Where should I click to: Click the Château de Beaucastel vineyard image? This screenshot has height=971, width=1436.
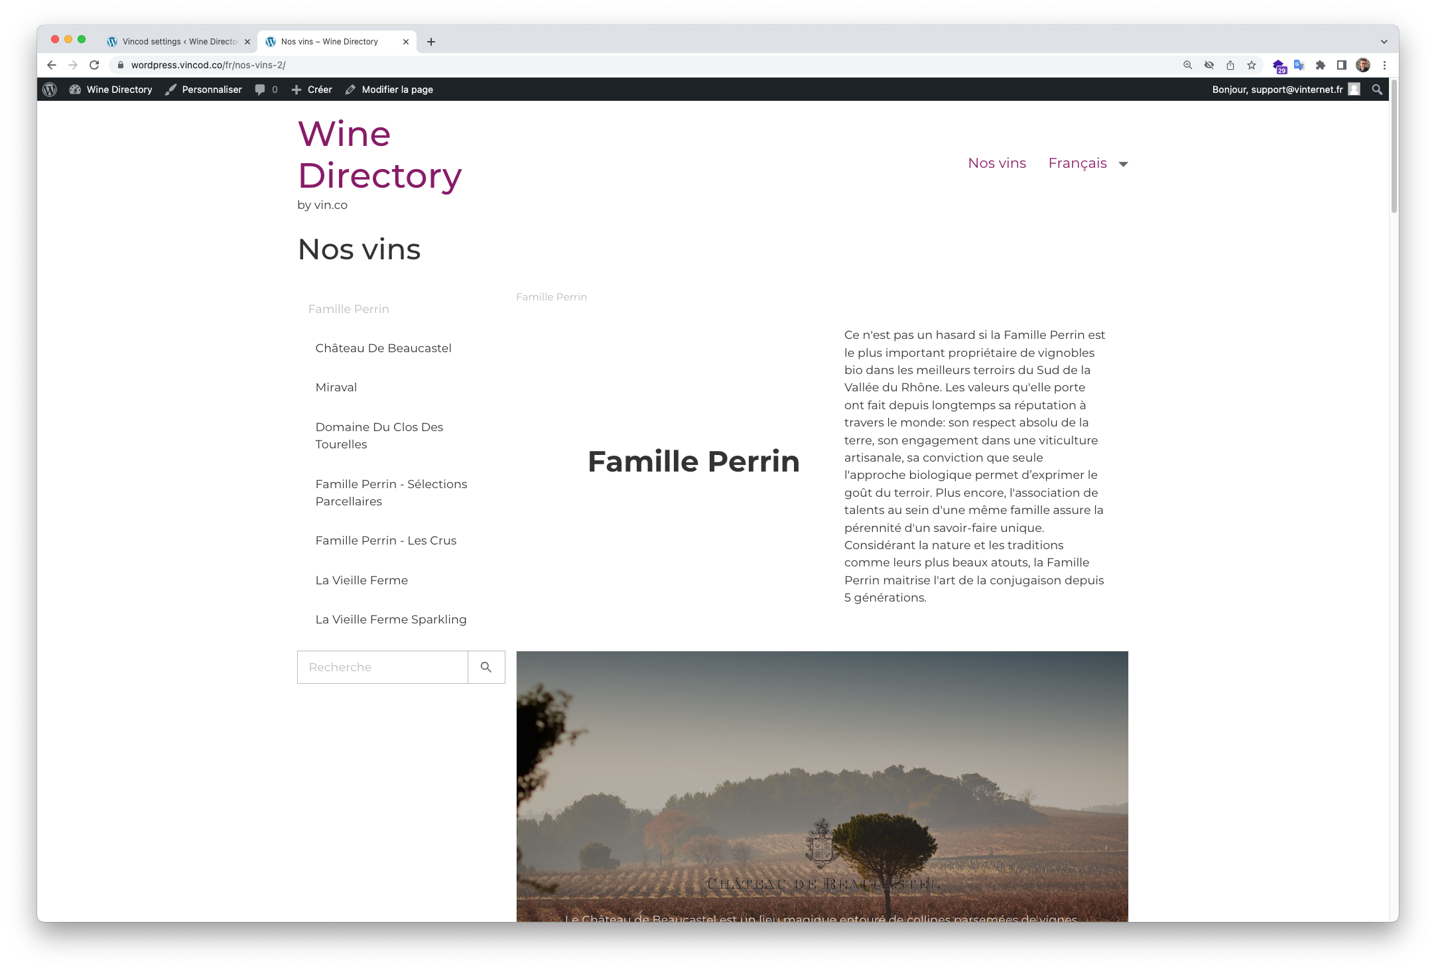point(822,786)
